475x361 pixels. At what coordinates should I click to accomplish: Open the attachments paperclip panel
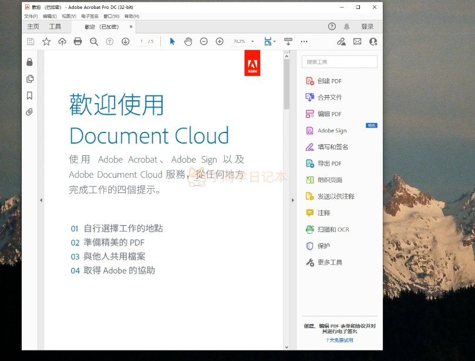point(30,112)
